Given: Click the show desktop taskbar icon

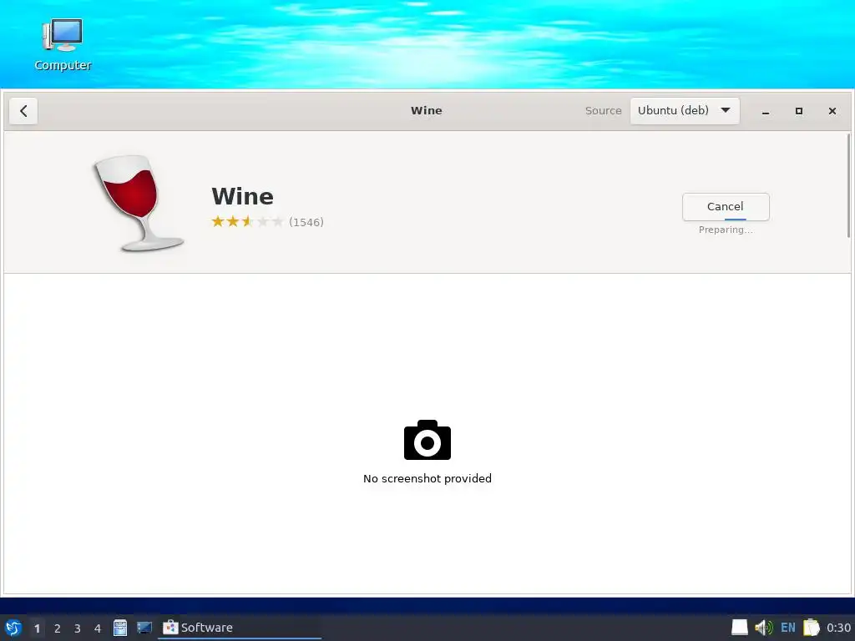Looking at the screenshot, I should pyautogui.click(x=144, y=628).
